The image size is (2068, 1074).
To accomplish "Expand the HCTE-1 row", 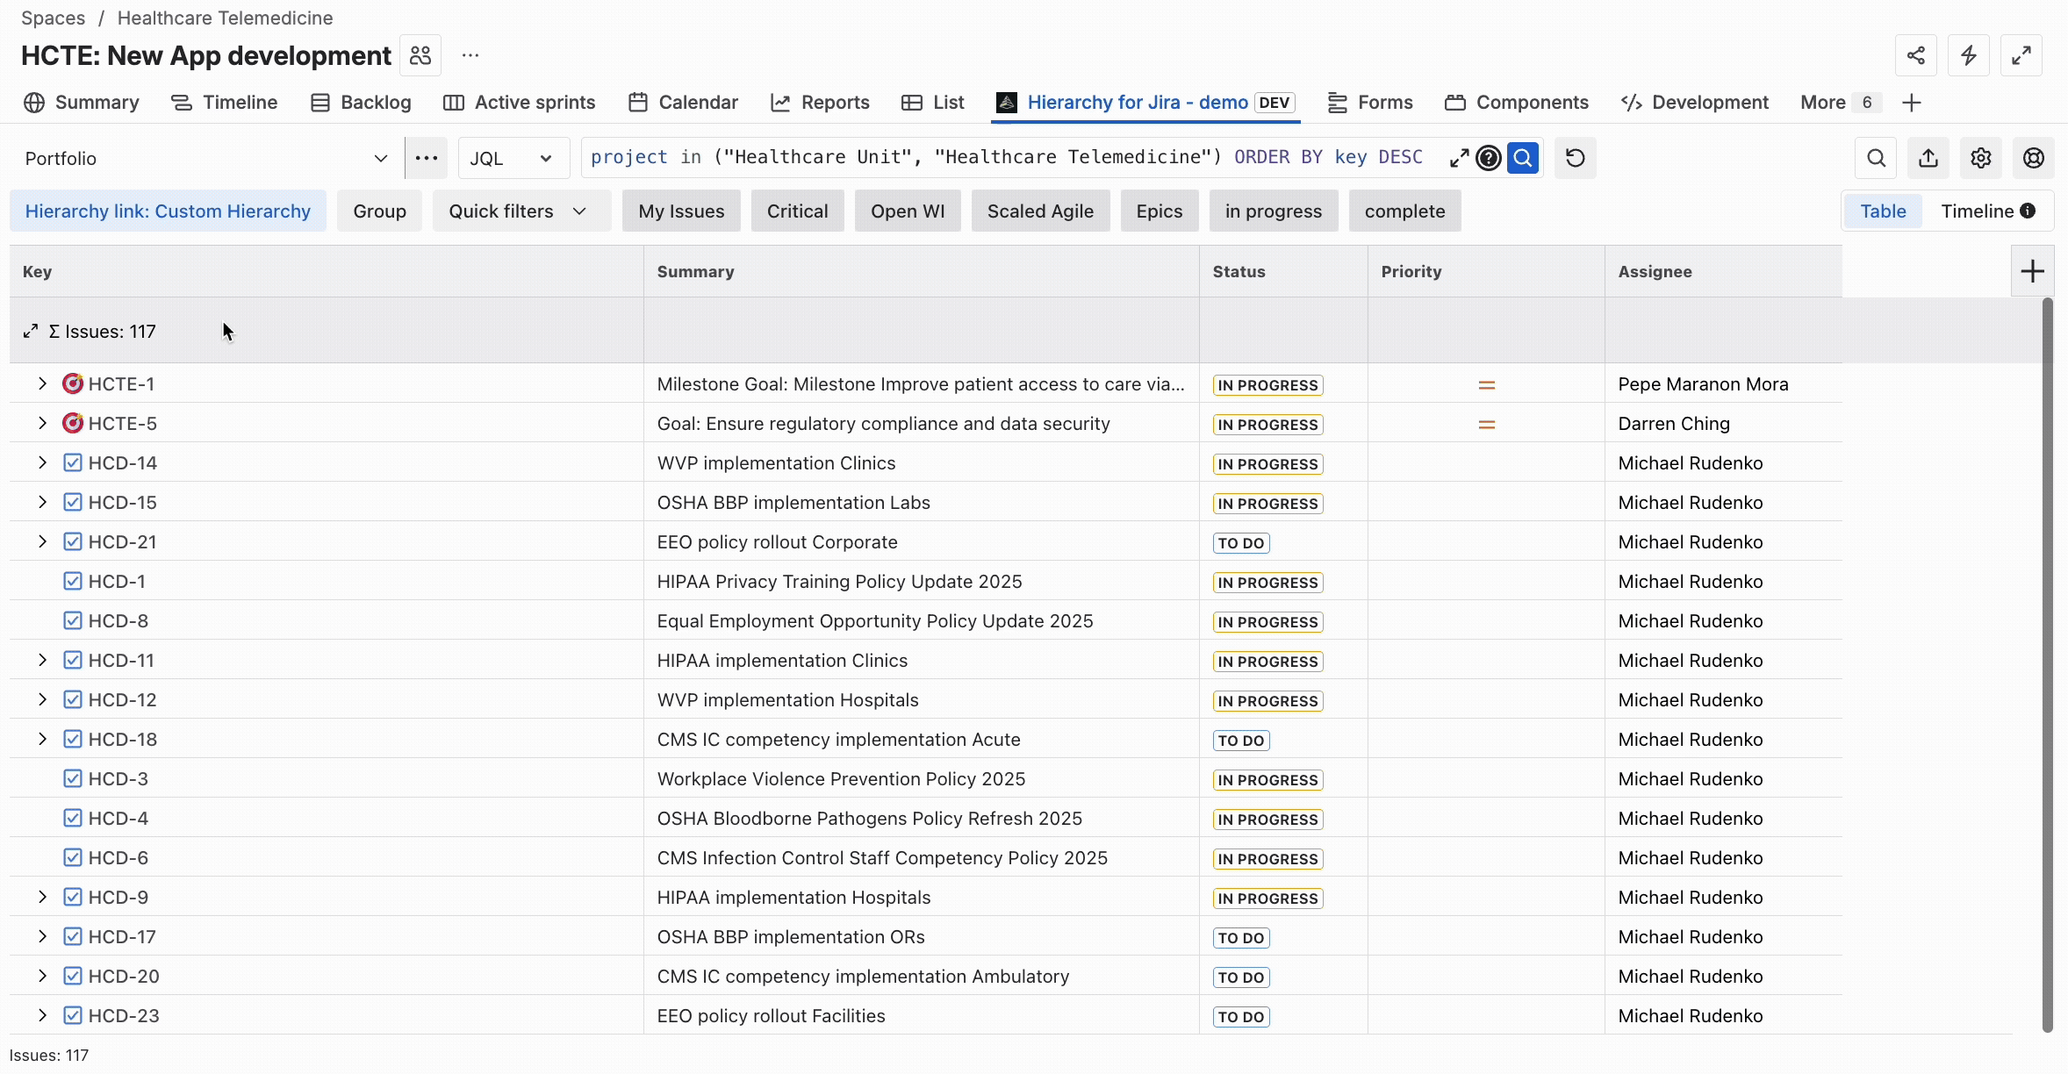I will tap(42, 383).
